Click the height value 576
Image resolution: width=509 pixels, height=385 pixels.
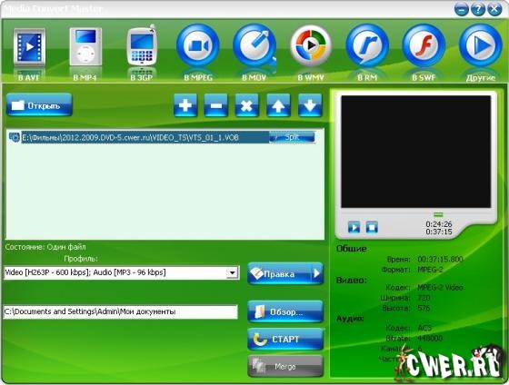pos(424,308)
